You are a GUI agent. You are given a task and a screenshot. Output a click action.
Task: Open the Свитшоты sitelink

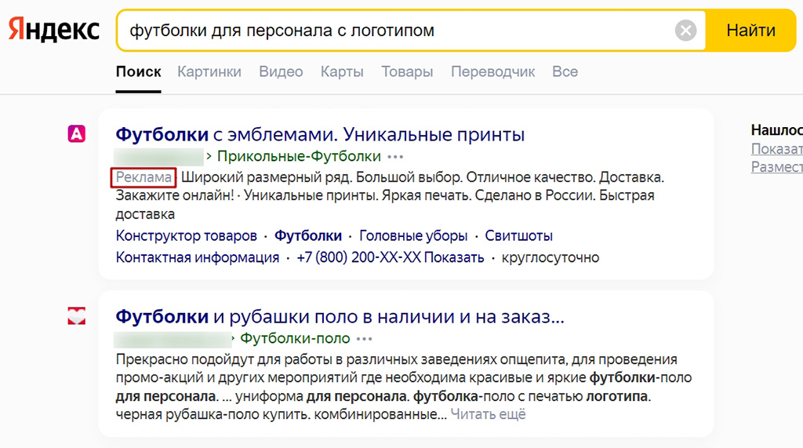[519, 236]
